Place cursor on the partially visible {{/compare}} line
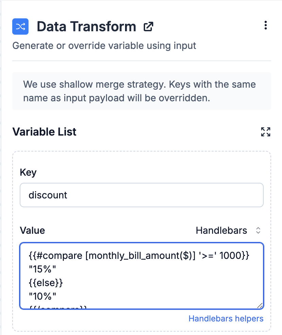The image size is (282, 335). tap(58, 307)
